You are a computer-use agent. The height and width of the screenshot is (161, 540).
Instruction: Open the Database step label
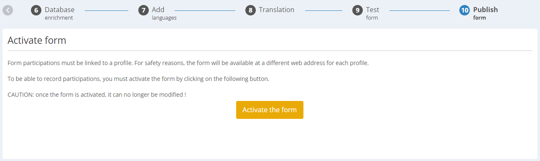tap(59, 10)
